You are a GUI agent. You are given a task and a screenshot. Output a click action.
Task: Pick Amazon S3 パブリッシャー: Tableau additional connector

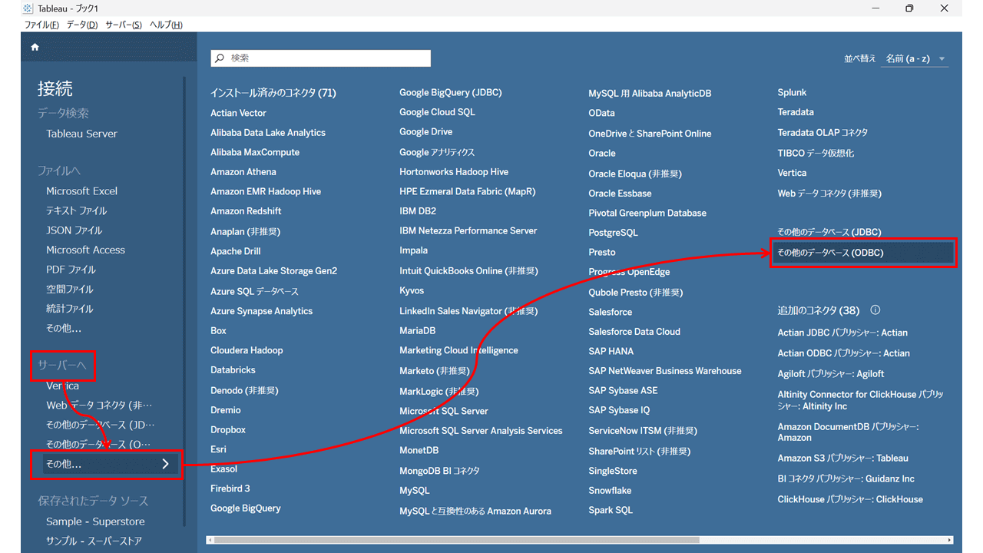click(x=843, y=459)
